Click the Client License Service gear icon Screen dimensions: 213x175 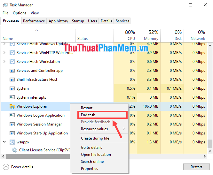pyautogui.click(x=15, y=150)
